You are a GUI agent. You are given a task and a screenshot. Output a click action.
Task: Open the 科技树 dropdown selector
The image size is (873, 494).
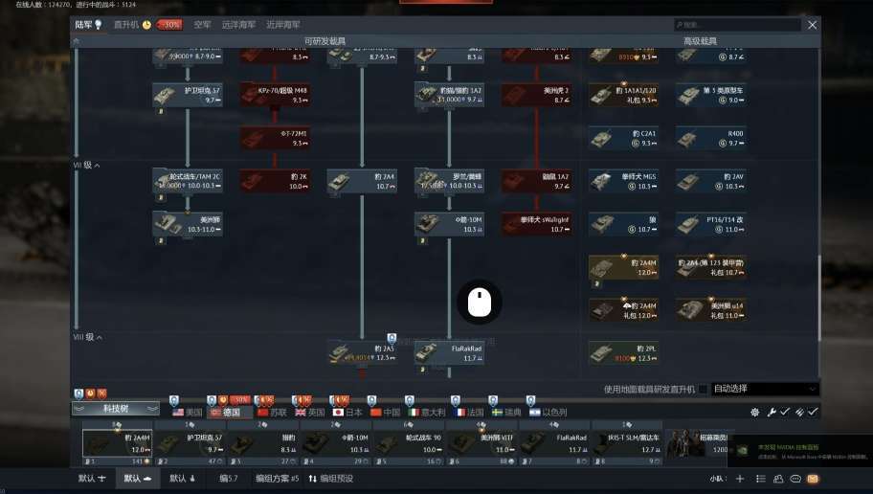116,409
